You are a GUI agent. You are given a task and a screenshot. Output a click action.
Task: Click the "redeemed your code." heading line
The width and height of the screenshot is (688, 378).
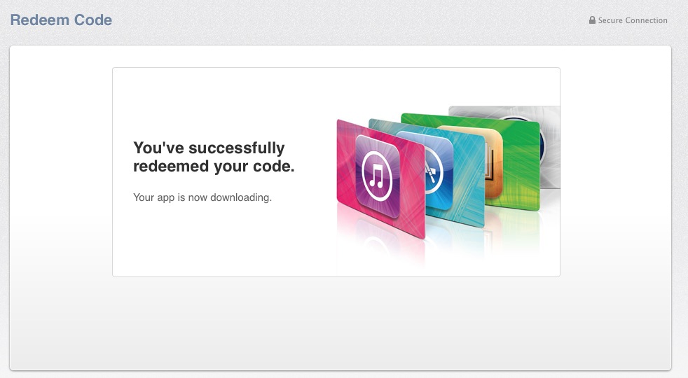click(214, 166)
